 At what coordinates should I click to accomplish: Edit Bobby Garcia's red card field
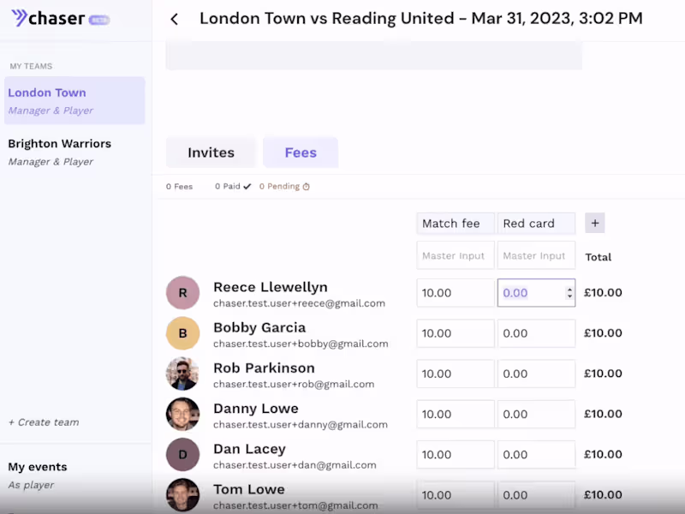click(x=536, y=333)
